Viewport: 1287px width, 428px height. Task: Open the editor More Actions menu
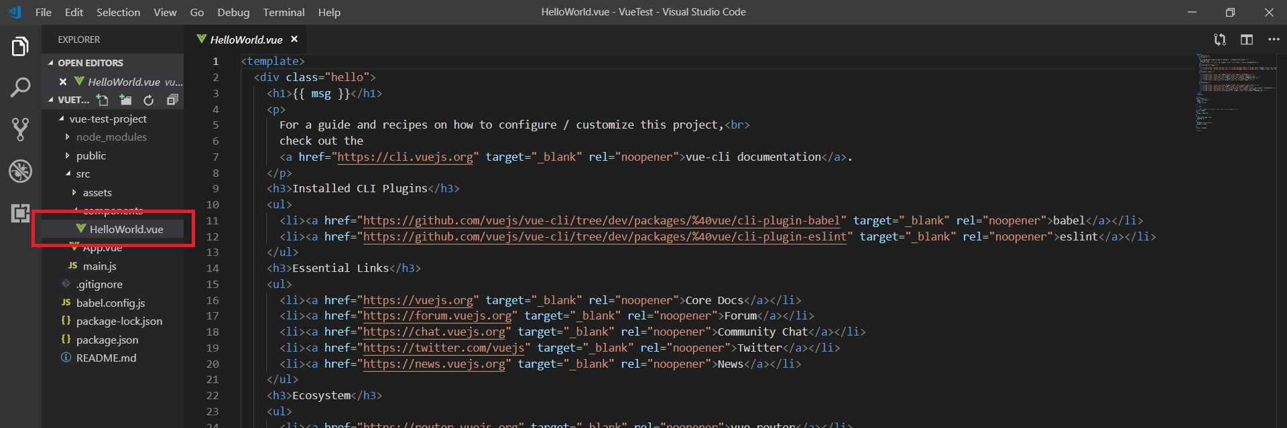pyautogui.click(x=1274, y=40)
